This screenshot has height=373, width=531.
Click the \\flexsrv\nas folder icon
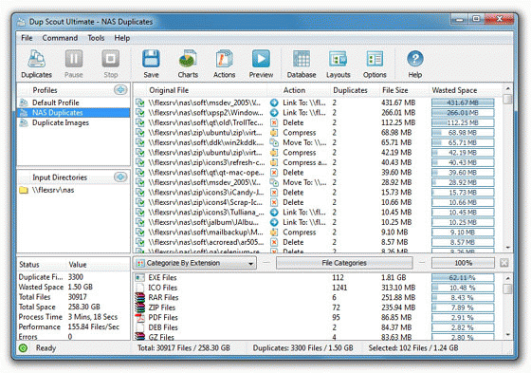(24, 190)
